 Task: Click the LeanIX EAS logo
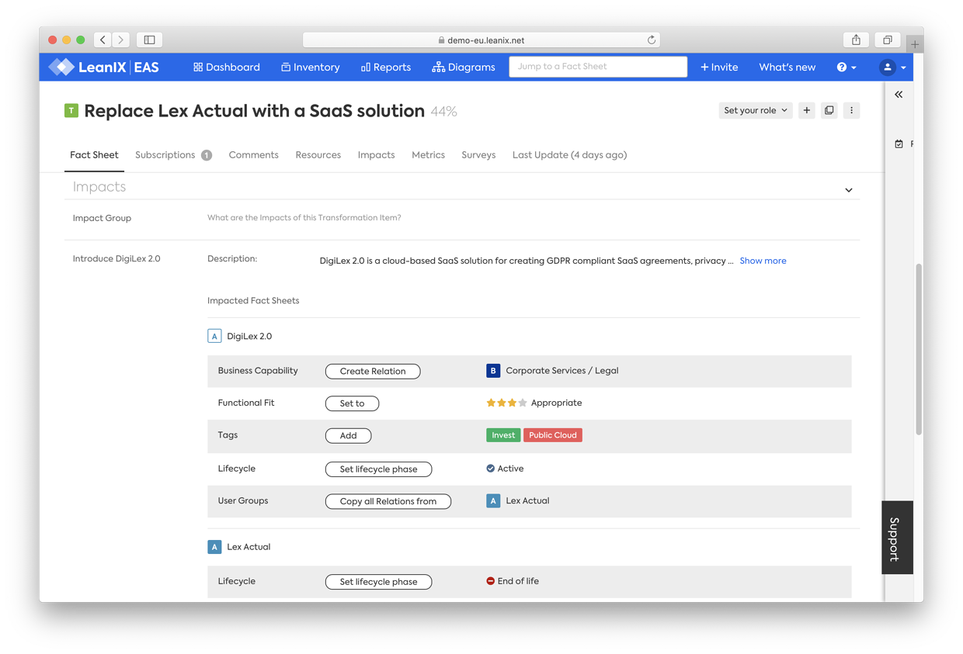click(x=104, y=67)
